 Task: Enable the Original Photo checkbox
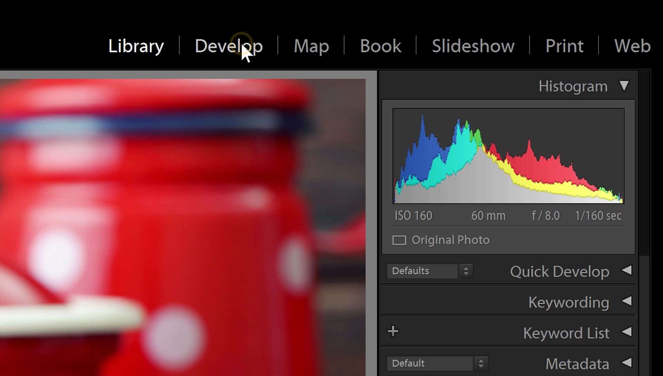tap(399, 240)
